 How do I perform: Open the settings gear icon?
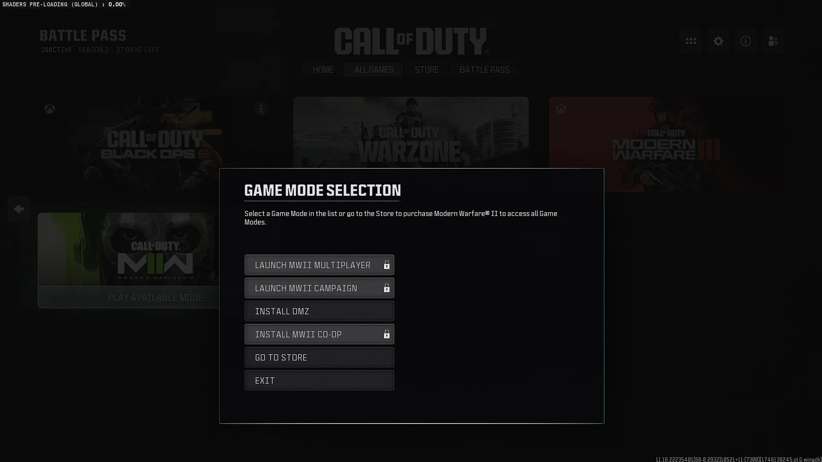pyautogui.click(x=718, y=41)
